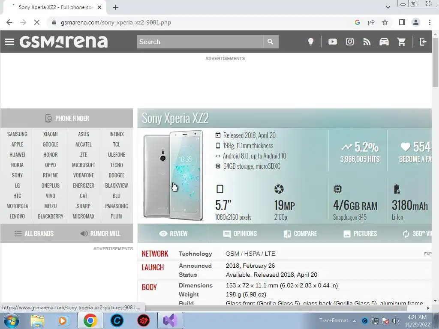Screen dimensions: 439x329
Task: Click the Xperia XZ2 phone image
Action: click(173, 175)
